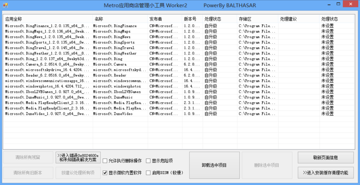Click 未设置 in Microsoft.BingSports row
This screenshot has width=360, height=185.
(328, 42)
